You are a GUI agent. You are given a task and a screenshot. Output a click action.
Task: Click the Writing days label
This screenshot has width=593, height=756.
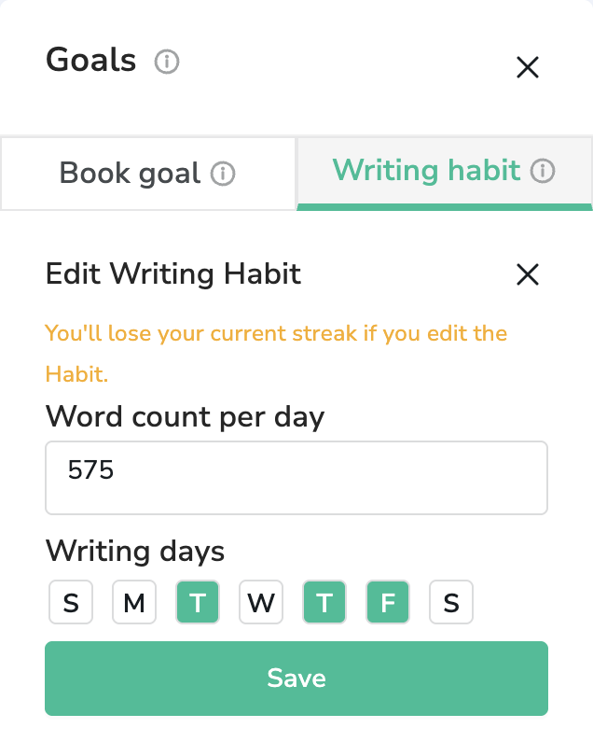coord(135,551)
